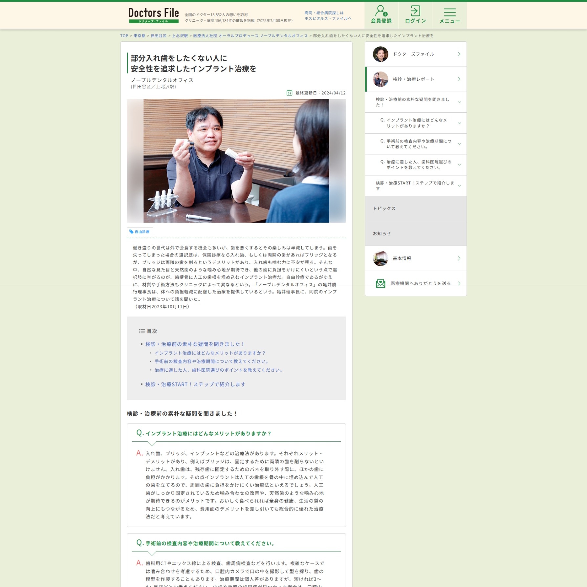Viewport: 587px width, 587px height.
Task: Click last breadcrumb 部分入れ歯をしたくない人に安全性を追求
Action: click(373, 36)
